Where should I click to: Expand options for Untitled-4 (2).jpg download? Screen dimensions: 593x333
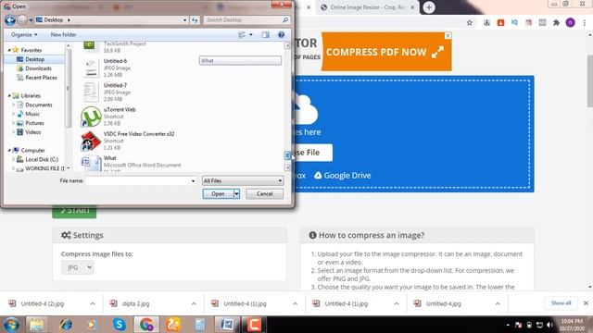pyautogui.click(x=93, y=303)
